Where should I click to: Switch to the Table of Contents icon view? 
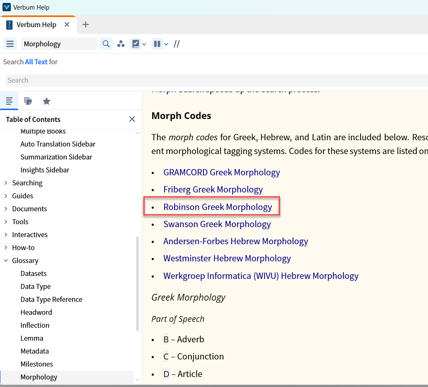coord(9,101)
